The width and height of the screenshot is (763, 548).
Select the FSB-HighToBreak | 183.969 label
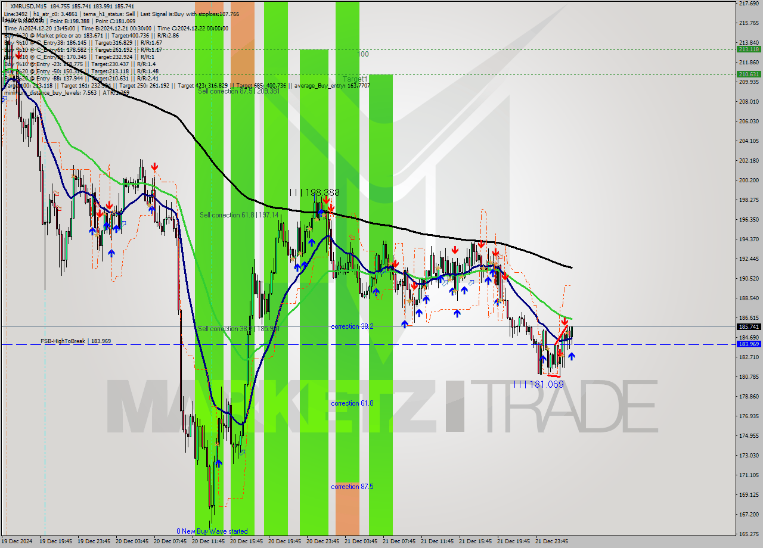click(x=76, y=341)
